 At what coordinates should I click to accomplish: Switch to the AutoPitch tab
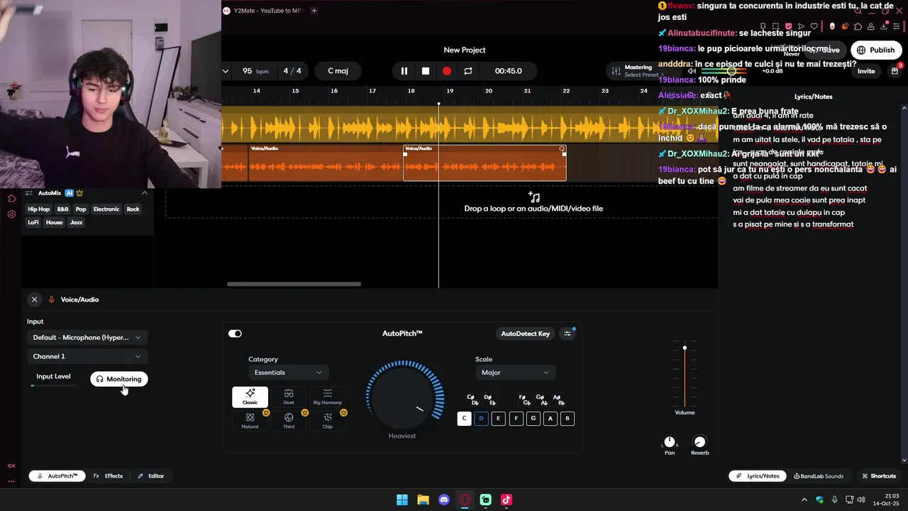point(57,476)
